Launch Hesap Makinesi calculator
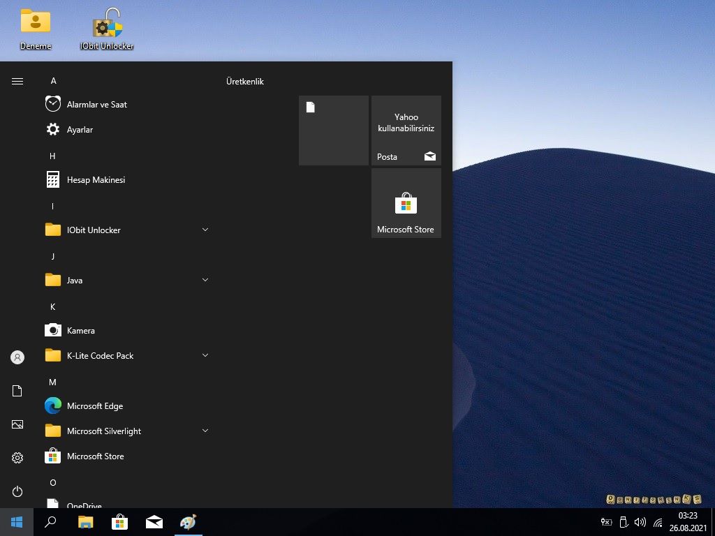The image size is (715, 536). [x=128, y=179]
